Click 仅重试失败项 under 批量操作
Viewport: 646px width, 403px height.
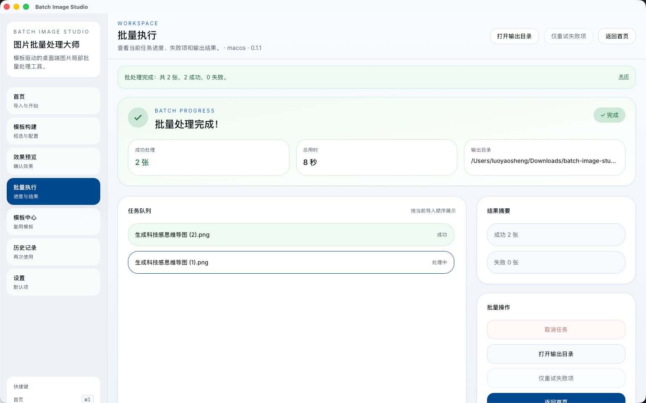[x=556, y=378]
